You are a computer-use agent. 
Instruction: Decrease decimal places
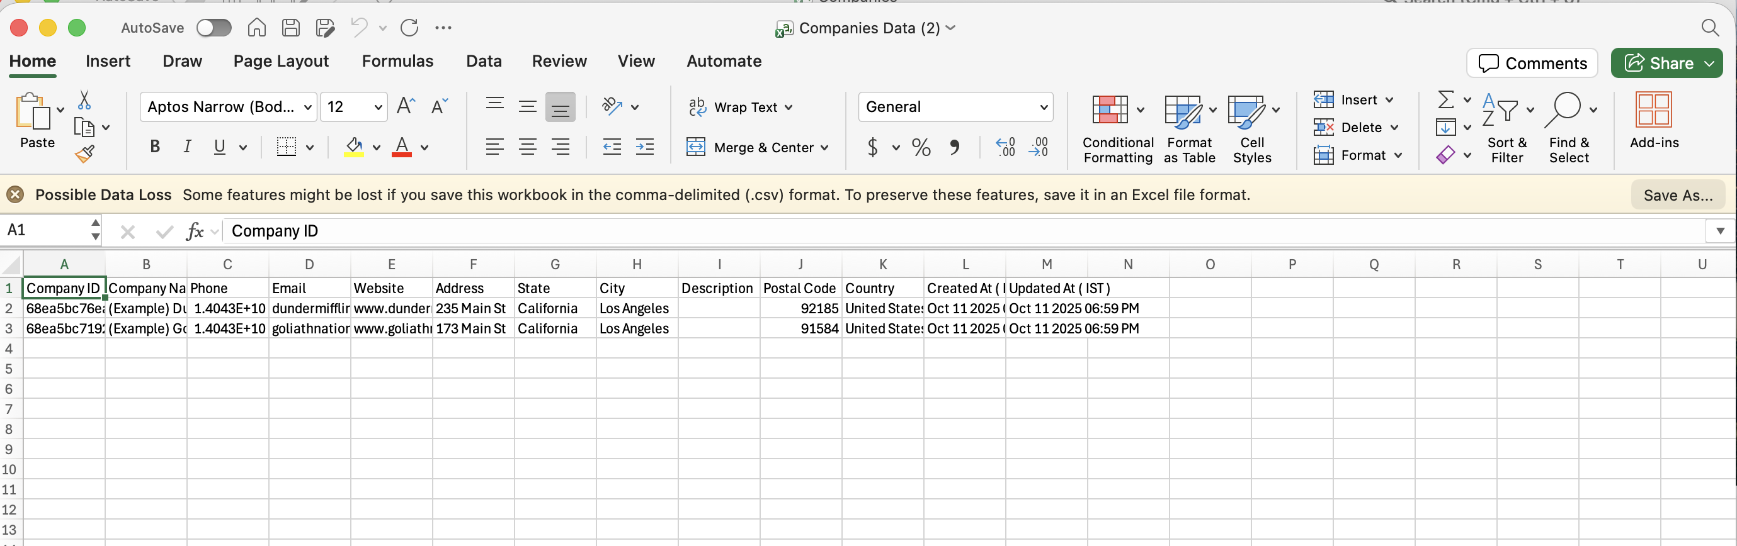click(1039, 147)
